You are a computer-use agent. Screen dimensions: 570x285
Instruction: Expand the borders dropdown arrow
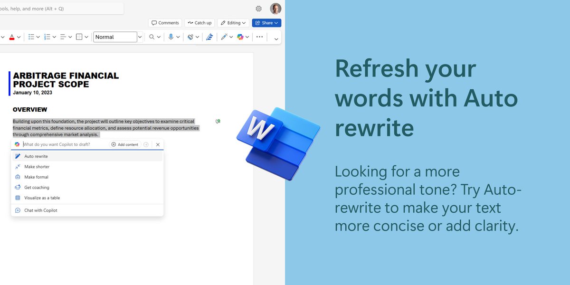coord(86,37)
